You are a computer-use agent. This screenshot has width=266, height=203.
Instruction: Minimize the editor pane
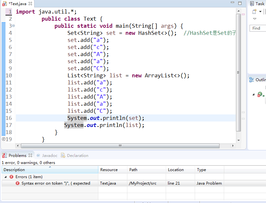pyautogui.click(x=232, y=2)
